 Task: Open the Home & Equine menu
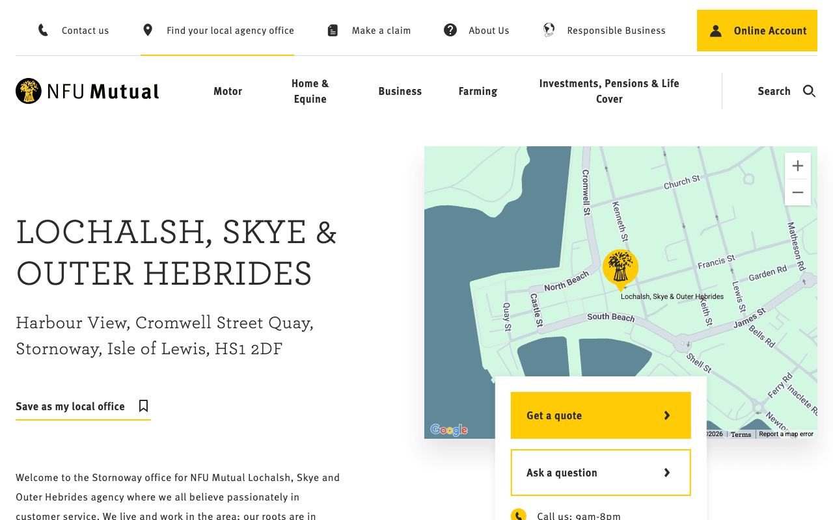point(310,91)
